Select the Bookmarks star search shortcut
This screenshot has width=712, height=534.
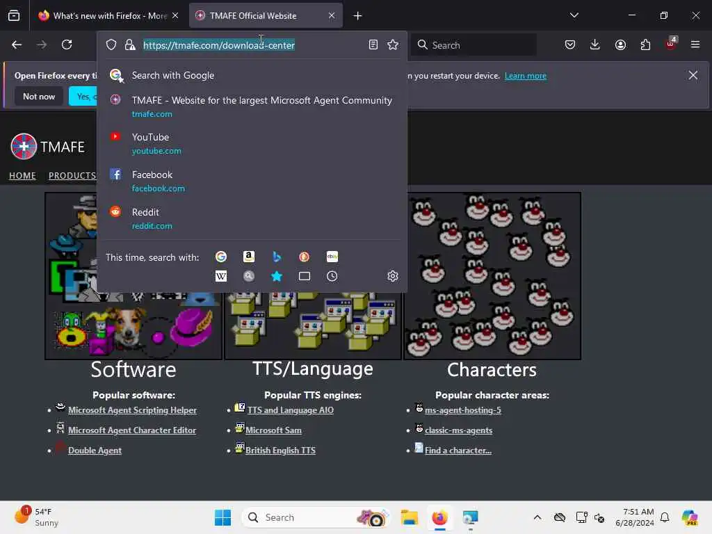[277, 276]
